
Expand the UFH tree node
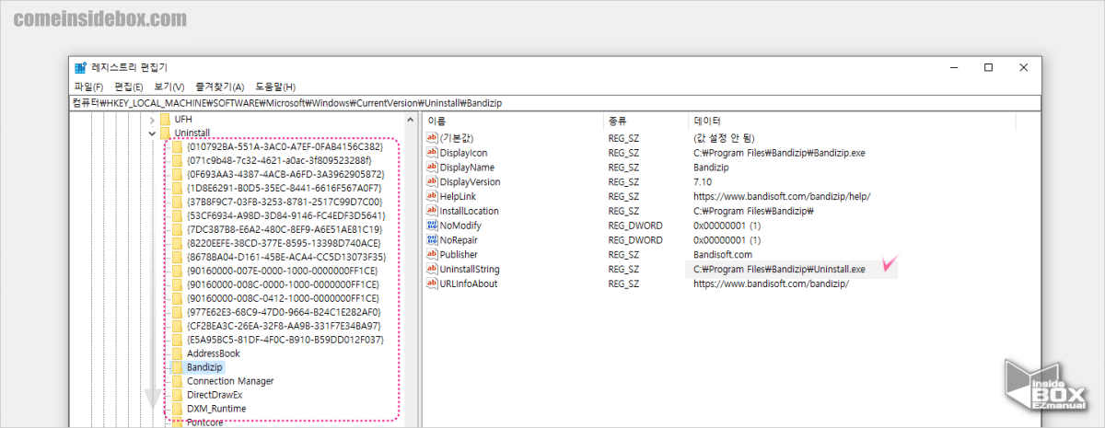coord(152,121)
